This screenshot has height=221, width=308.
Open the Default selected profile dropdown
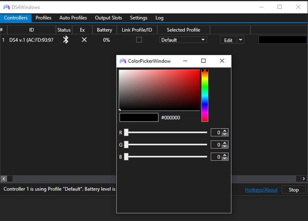click(x=183, y=40)
